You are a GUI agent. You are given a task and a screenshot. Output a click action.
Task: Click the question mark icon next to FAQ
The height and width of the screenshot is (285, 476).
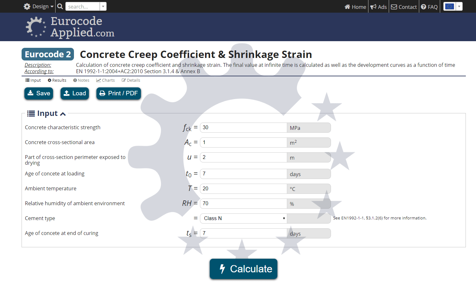423,7
